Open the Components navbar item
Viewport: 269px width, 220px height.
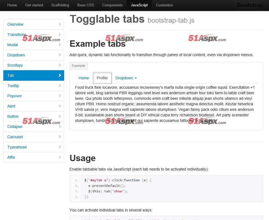pyautogui.click(x=112, y=5)
